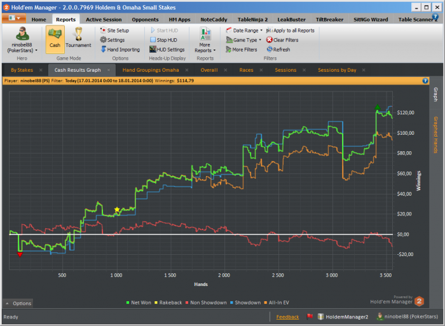This screenshot has height=326, width=445.
Task: Click the red flag status icon
Action: click(x=310, y=316)
